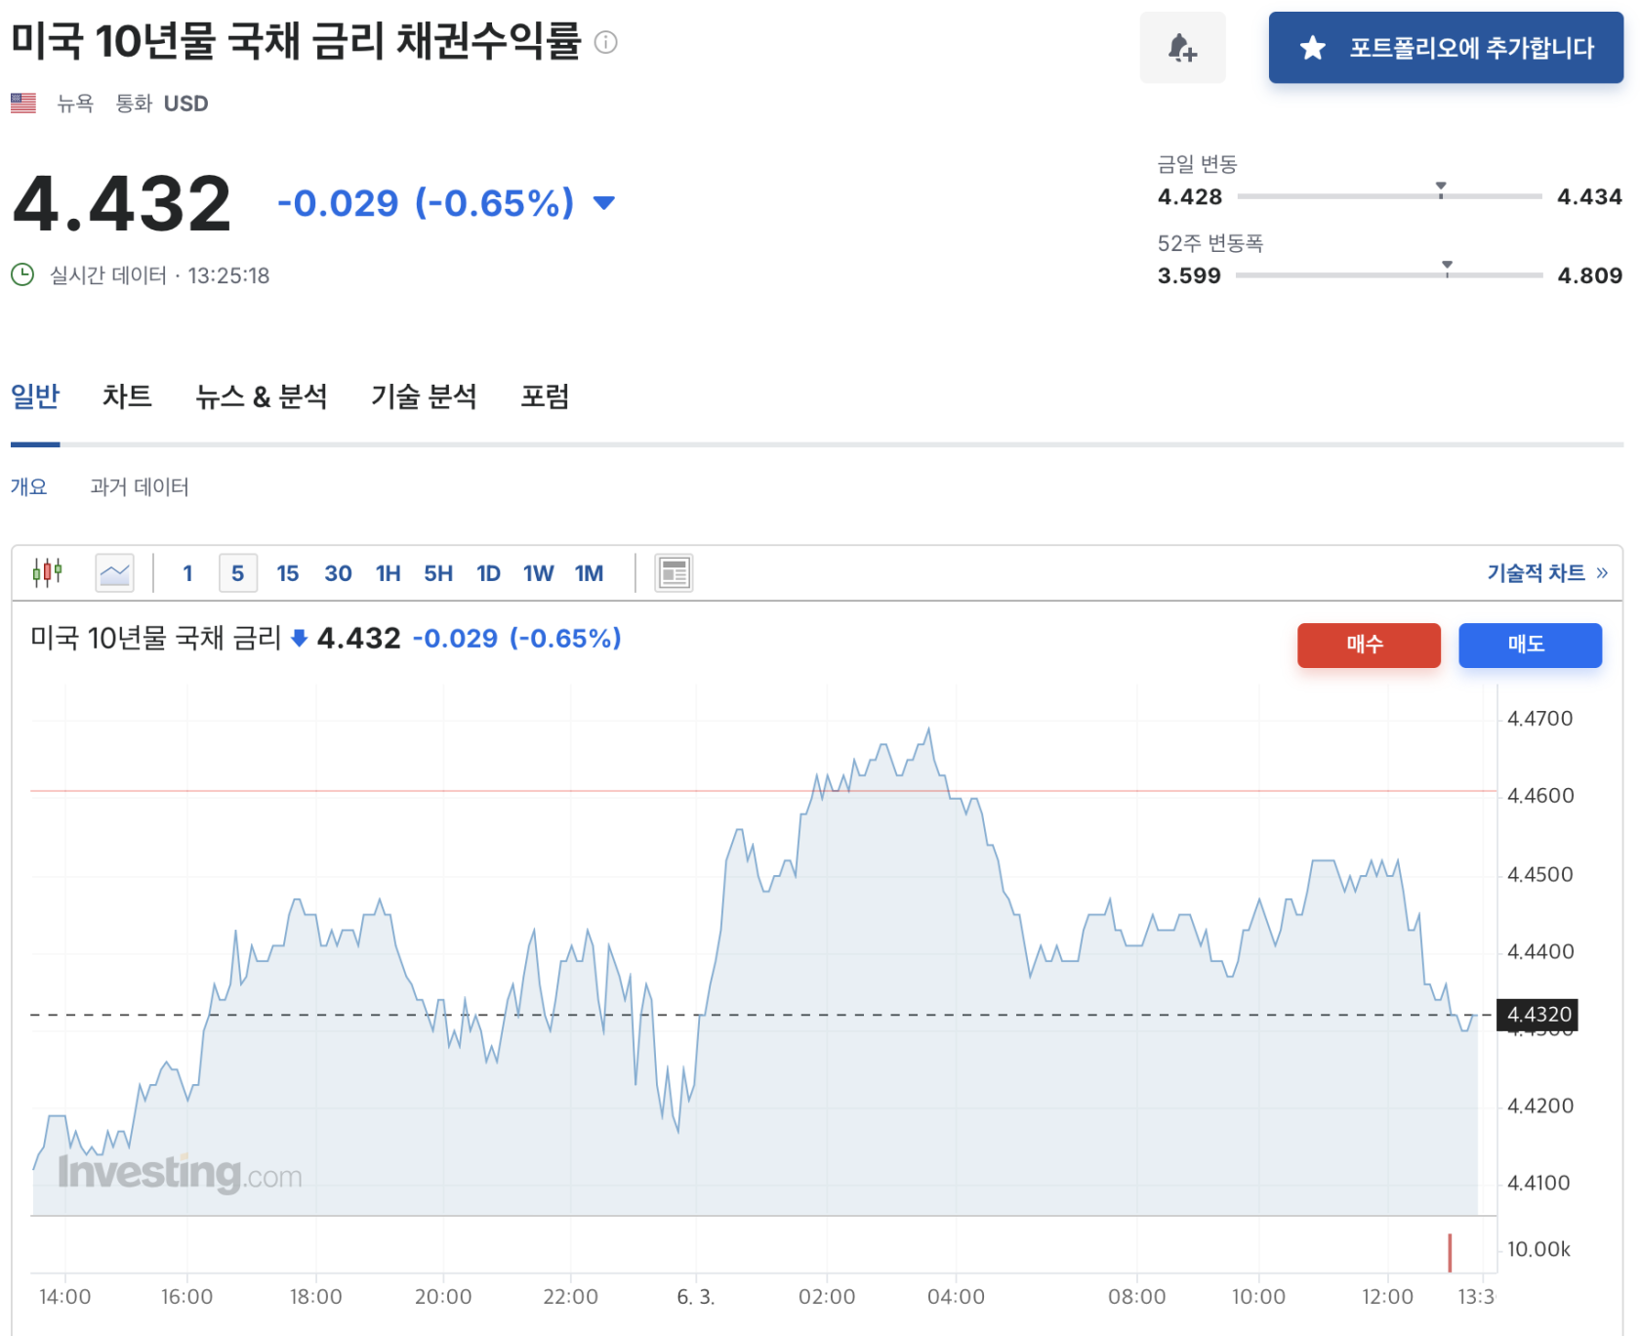
Task: Click the 02:00 time axis label
Action: 827,1297
